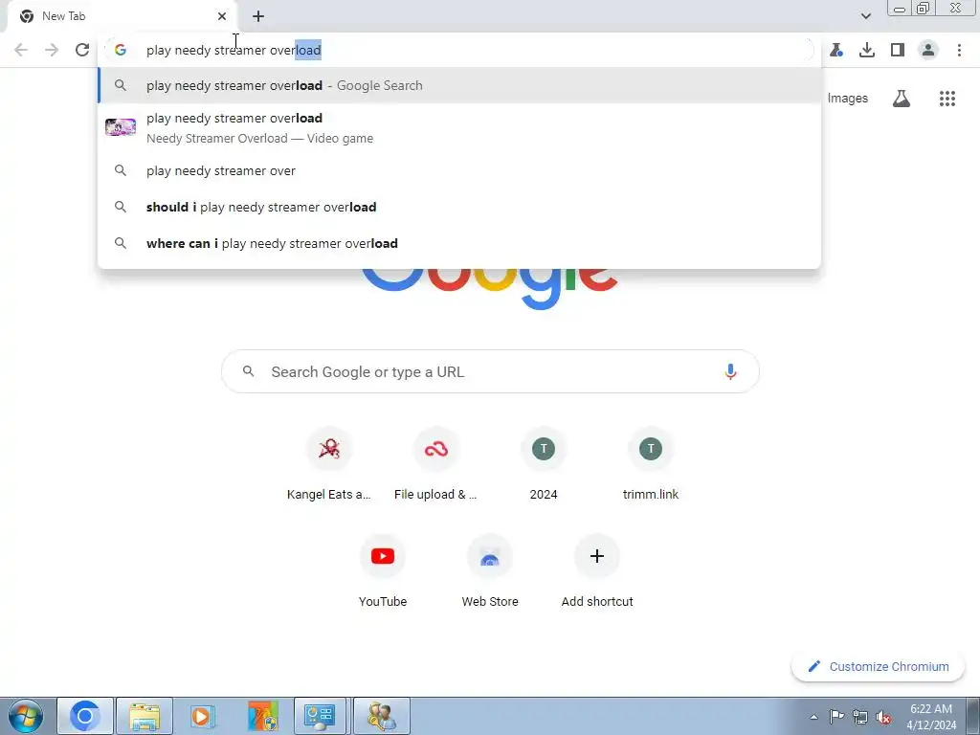Click the Chromium taskbar icon
This screenshot has width=980, height=735.
(x=85, y=716)
